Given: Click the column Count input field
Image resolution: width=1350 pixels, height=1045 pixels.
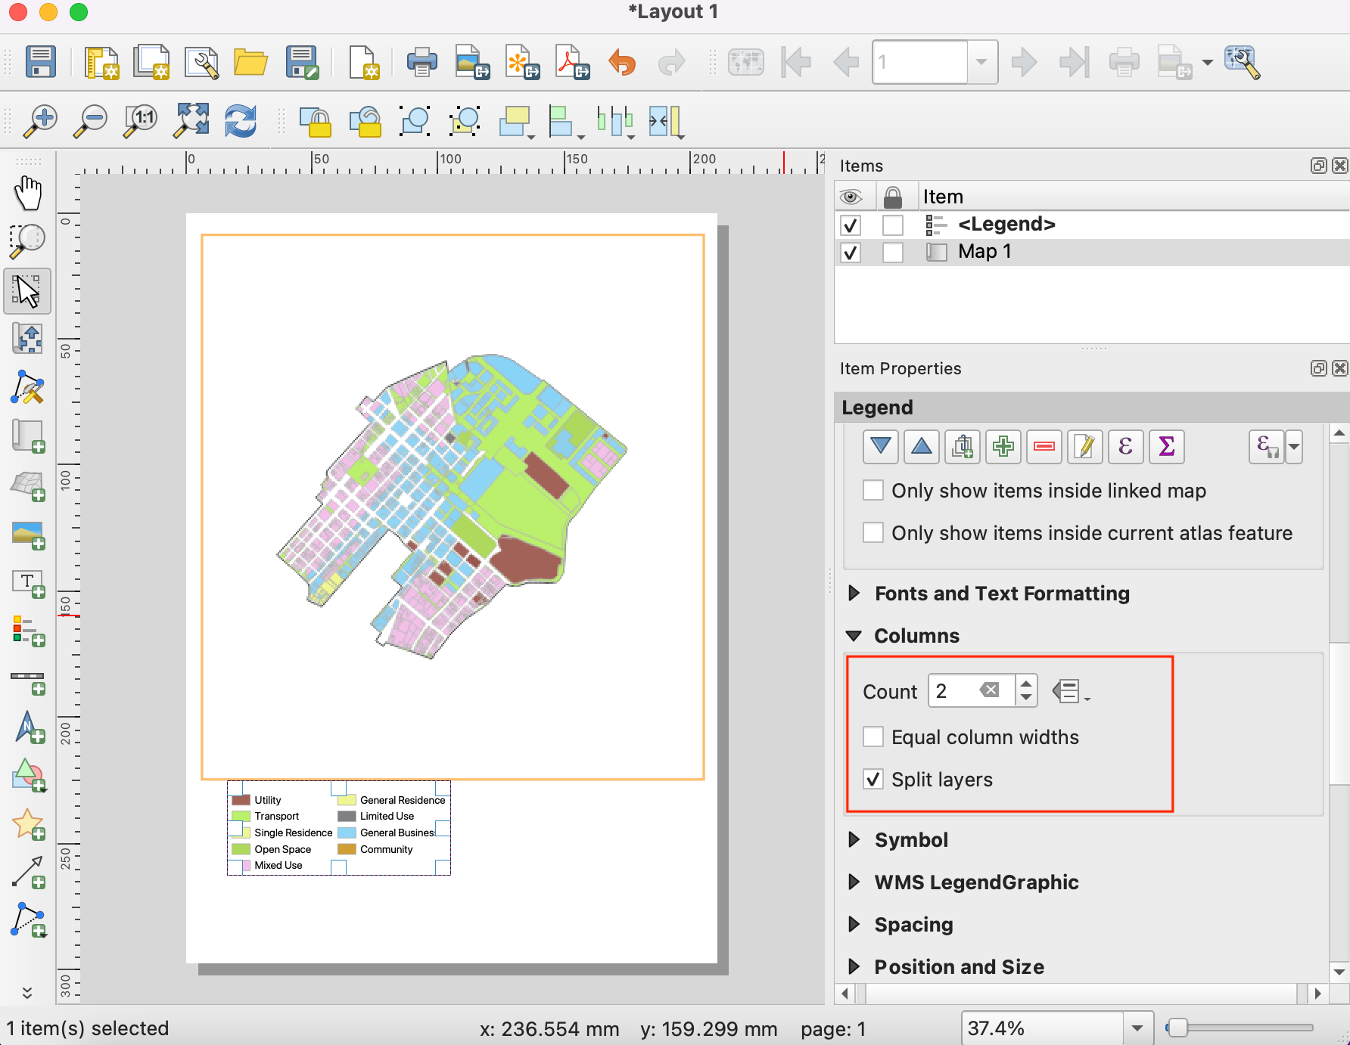Looking at the screenshot, I should tap(957, 691).
